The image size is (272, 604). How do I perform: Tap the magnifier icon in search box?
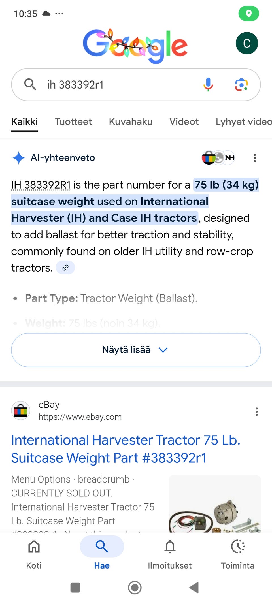[x=30, y=84]
